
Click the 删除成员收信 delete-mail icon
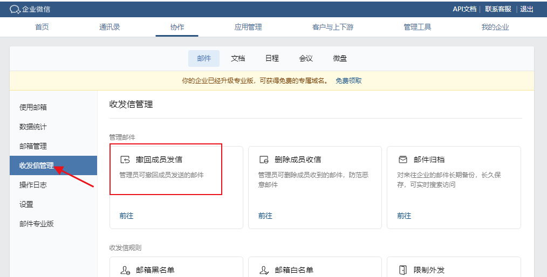(x=264, y=160)
